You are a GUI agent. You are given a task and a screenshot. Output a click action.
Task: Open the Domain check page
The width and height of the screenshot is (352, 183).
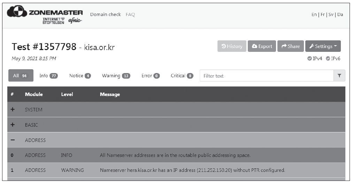tap(106, 15)
